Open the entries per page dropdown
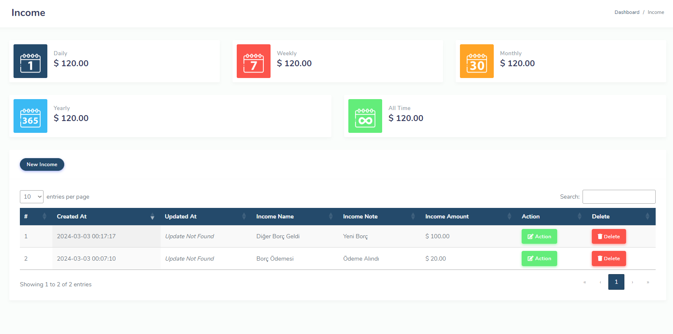 tap(32, 197)
